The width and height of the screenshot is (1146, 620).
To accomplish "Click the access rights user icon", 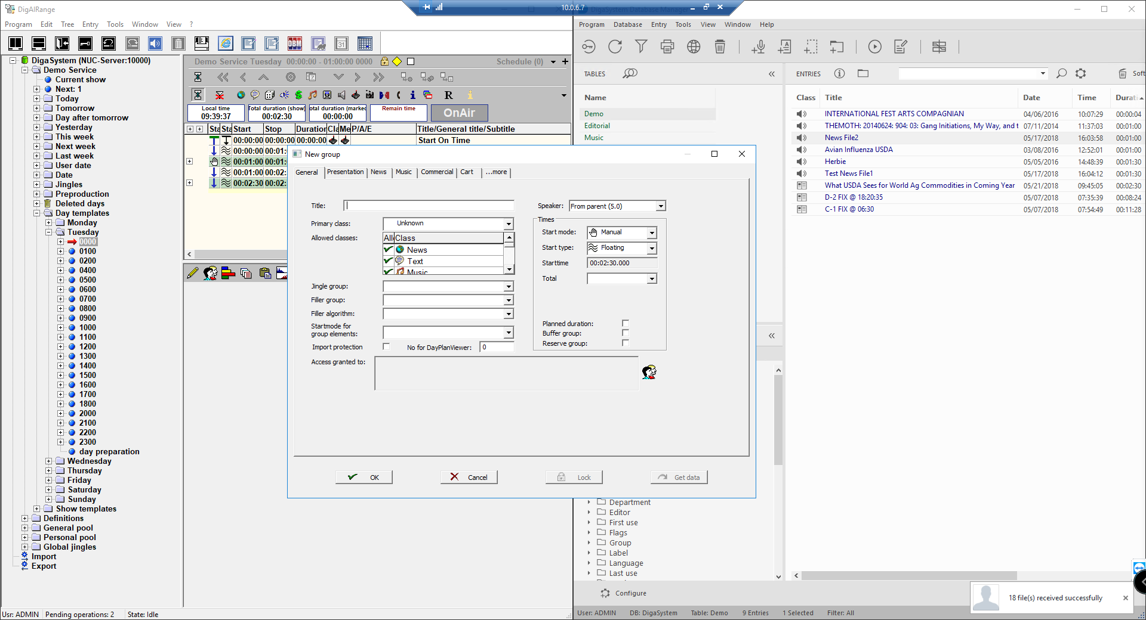I will 649,373.
